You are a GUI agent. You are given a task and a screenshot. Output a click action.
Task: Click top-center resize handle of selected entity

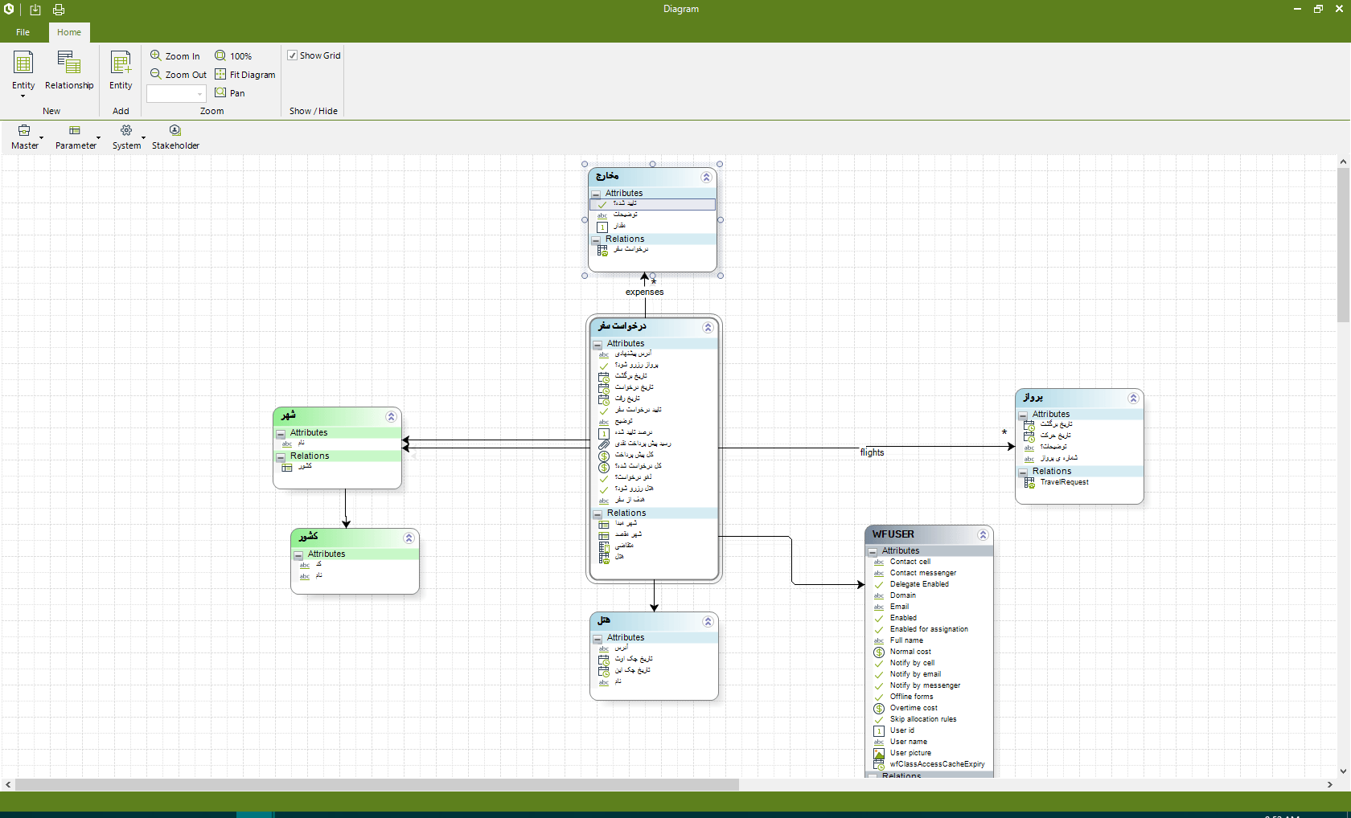tap(652, 164)
